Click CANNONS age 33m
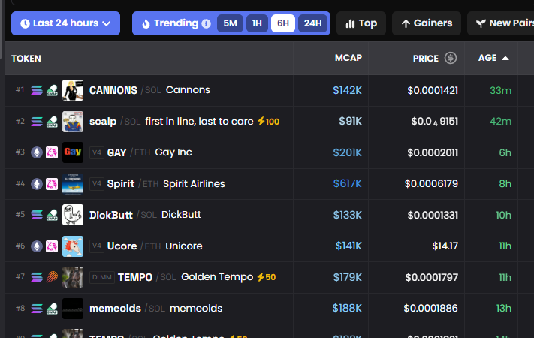The width and height of the screenshot is (534, 338). tap(501, 90)
